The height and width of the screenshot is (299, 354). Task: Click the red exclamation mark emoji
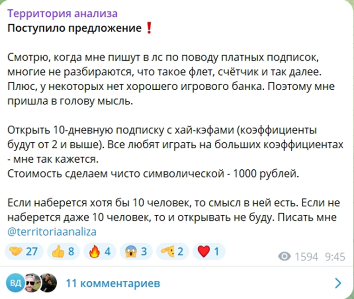tap(148, 28)
